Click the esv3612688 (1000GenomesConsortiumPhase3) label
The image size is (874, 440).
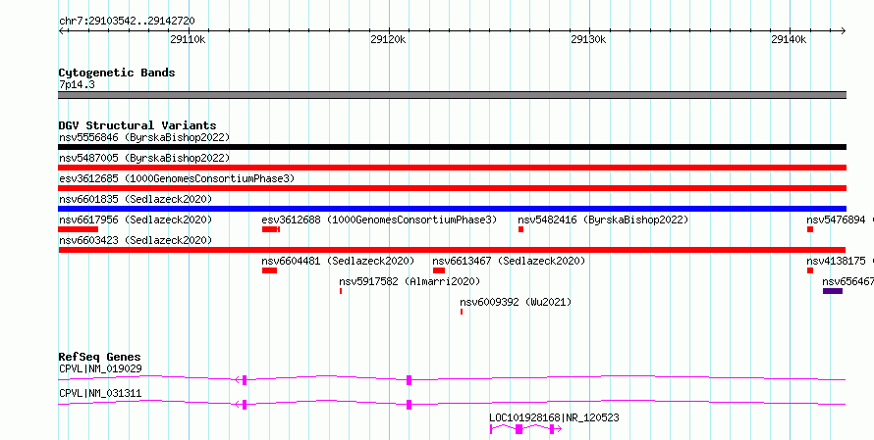pyautogui.click(x=379, y=220)
